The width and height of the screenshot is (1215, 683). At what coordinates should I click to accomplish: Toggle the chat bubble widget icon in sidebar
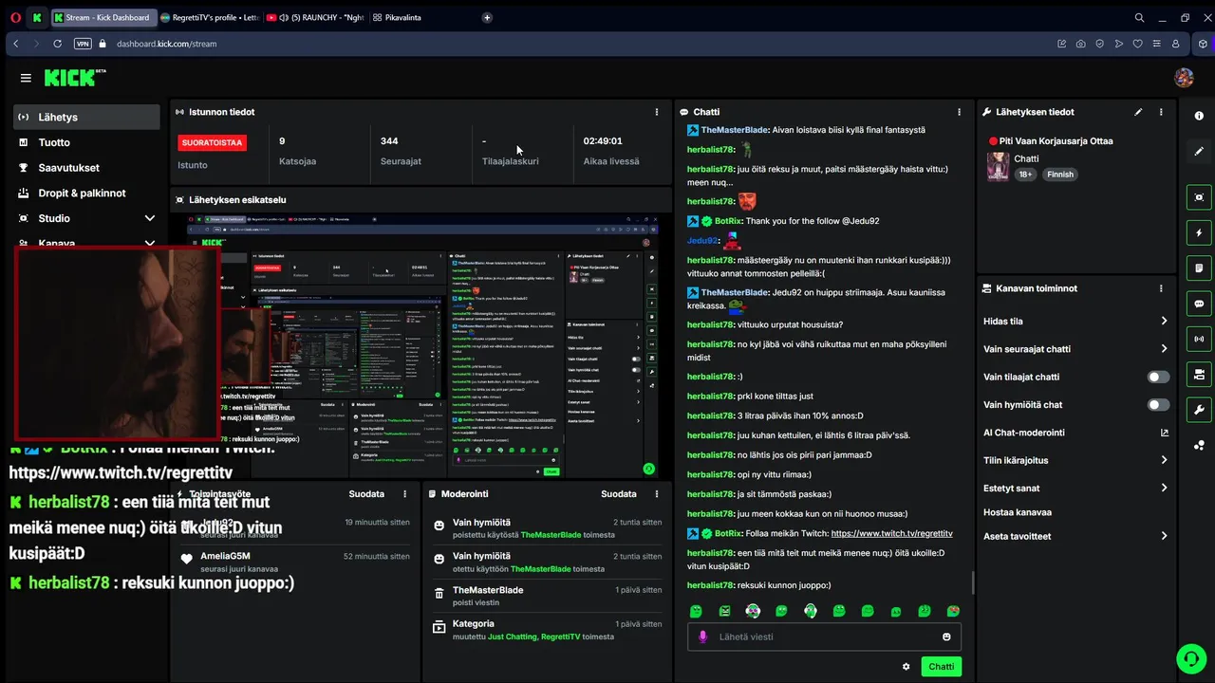[x=1199, y=304]
